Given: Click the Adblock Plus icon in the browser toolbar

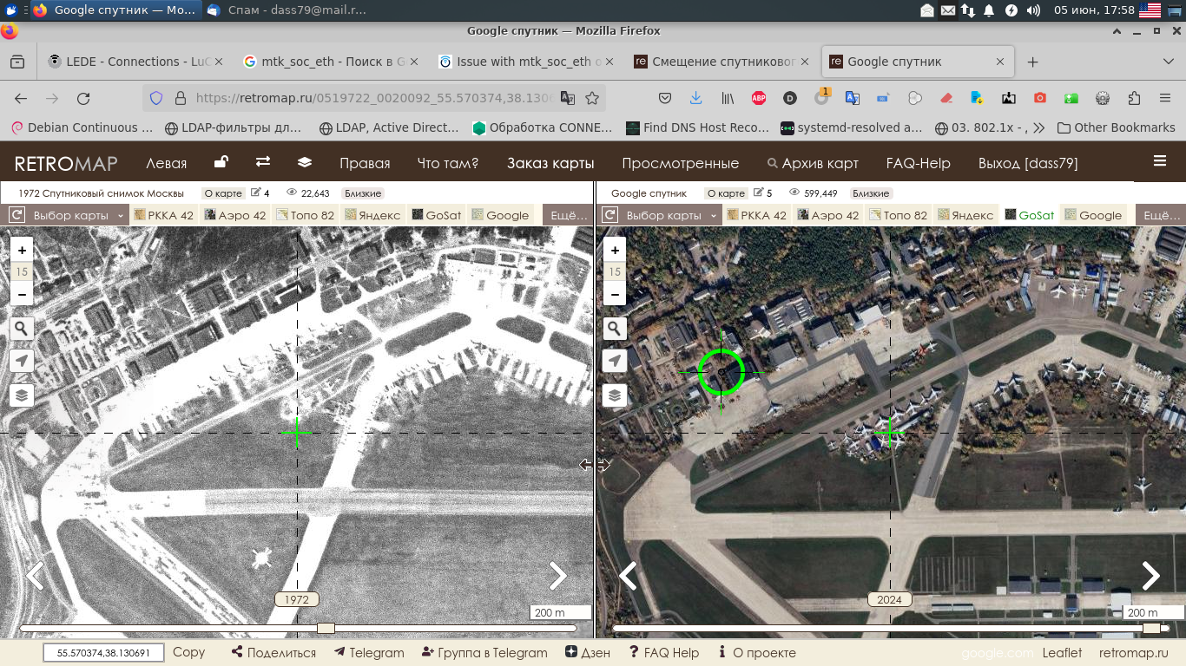Looking at the screenshot, I should [759, 98].
